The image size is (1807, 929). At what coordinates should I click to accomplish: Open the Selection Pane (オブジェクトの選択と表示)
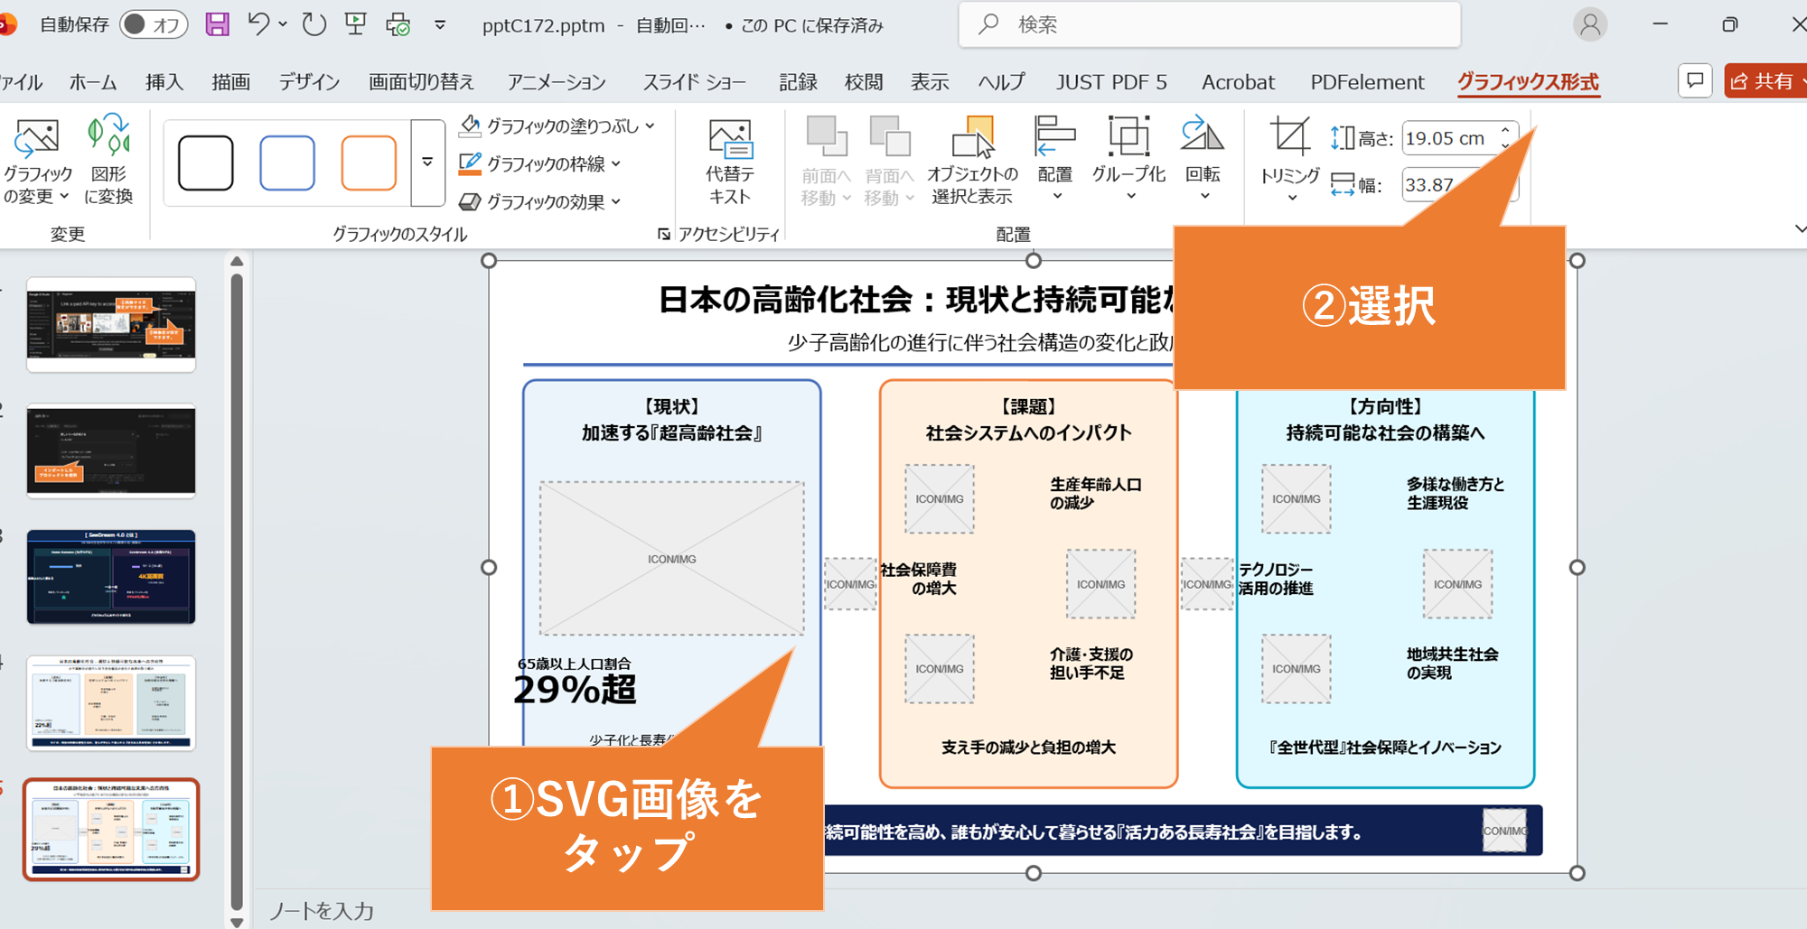972,163
